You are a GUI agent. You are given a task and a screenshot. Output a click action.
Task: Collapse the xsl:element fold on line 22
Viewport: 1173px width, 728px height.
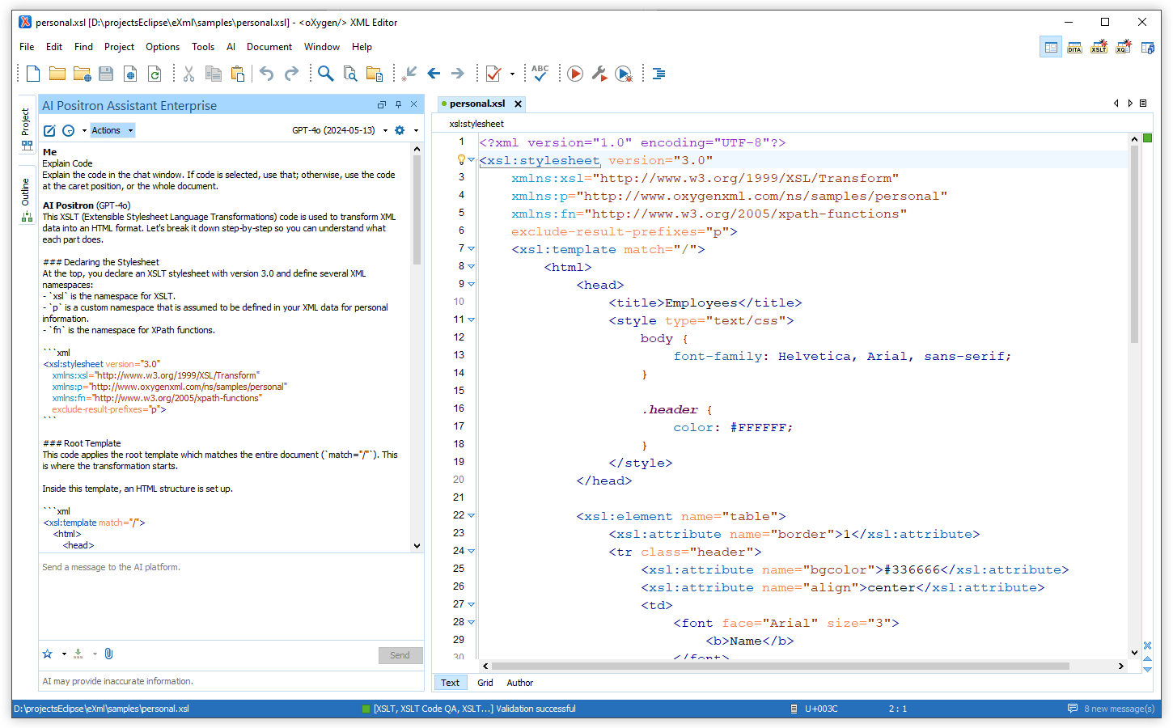pos(472,515)
